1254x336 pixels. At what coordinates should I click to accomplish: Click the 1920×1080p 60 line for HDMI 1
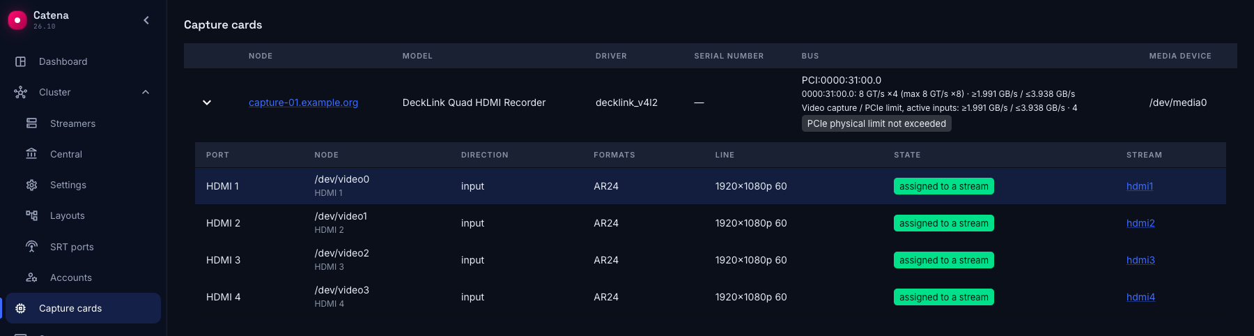[x=751, y=186]
